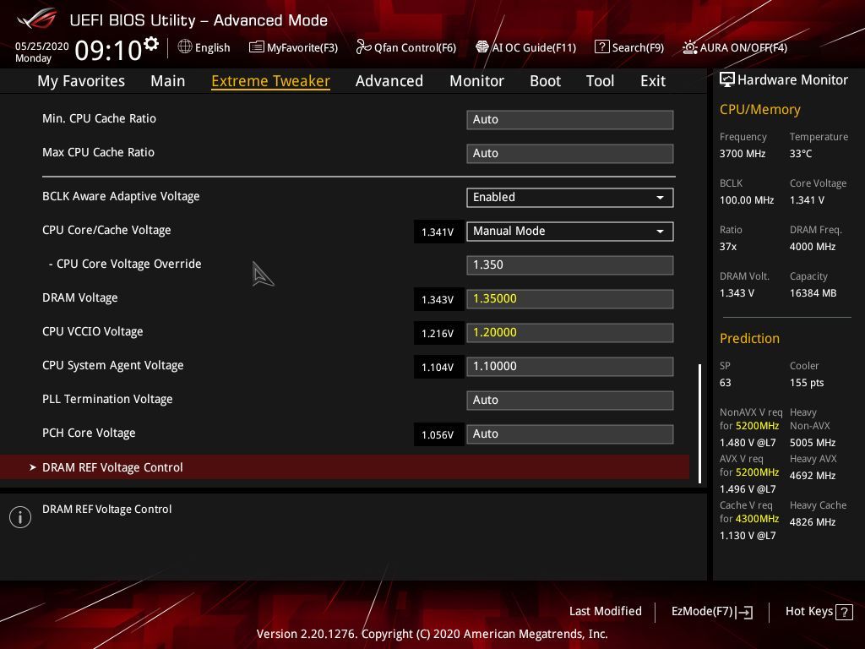The width and height of the screenshot is (865, 649).
Task: Click the SP value 63
Action: [x=726, y=383]
